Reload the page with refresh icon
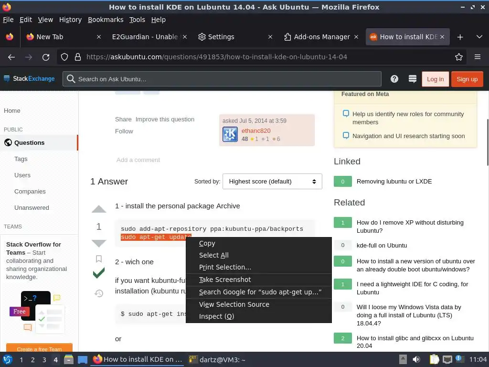The width and height of the screenshot is (489, 367). (x=46, y=57)
